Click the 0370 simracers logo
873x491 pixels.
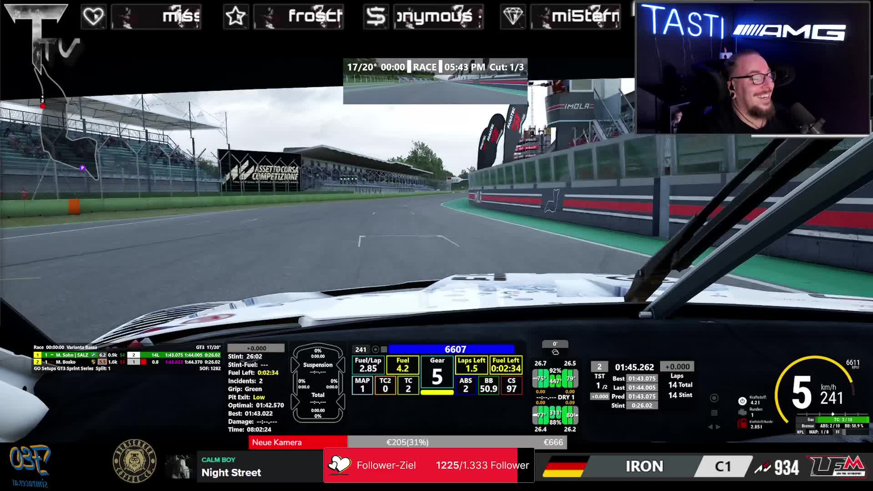click(30, 466)
